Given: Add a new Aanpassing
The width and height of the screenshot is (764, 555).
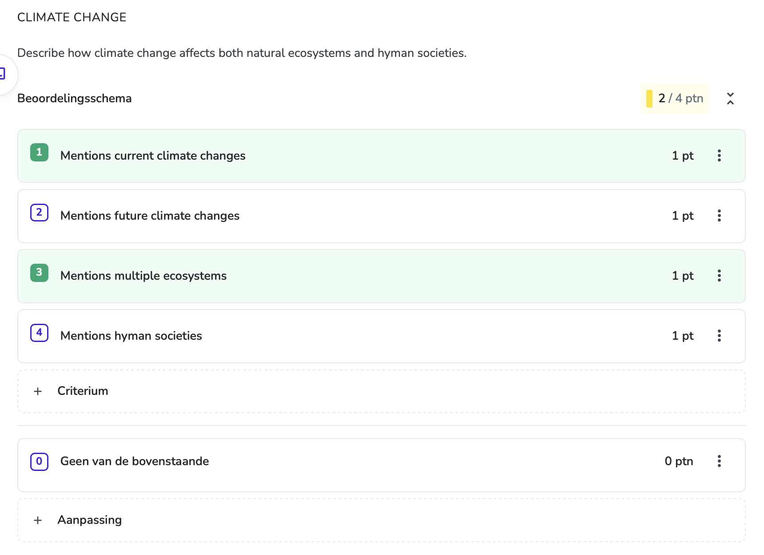Looking at the screenshot, I should click(x=382, y=520).
